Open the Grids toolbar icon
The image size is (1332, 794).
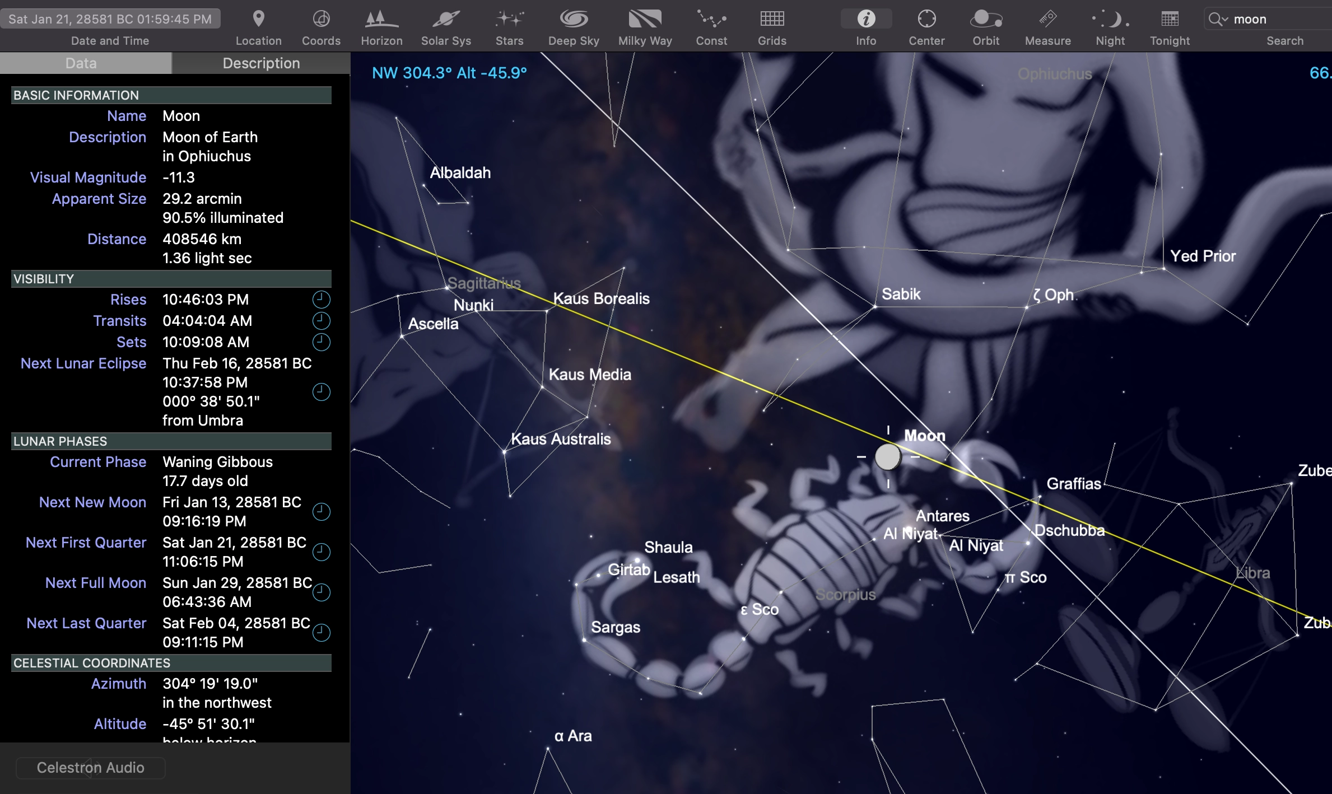point(772,20)
